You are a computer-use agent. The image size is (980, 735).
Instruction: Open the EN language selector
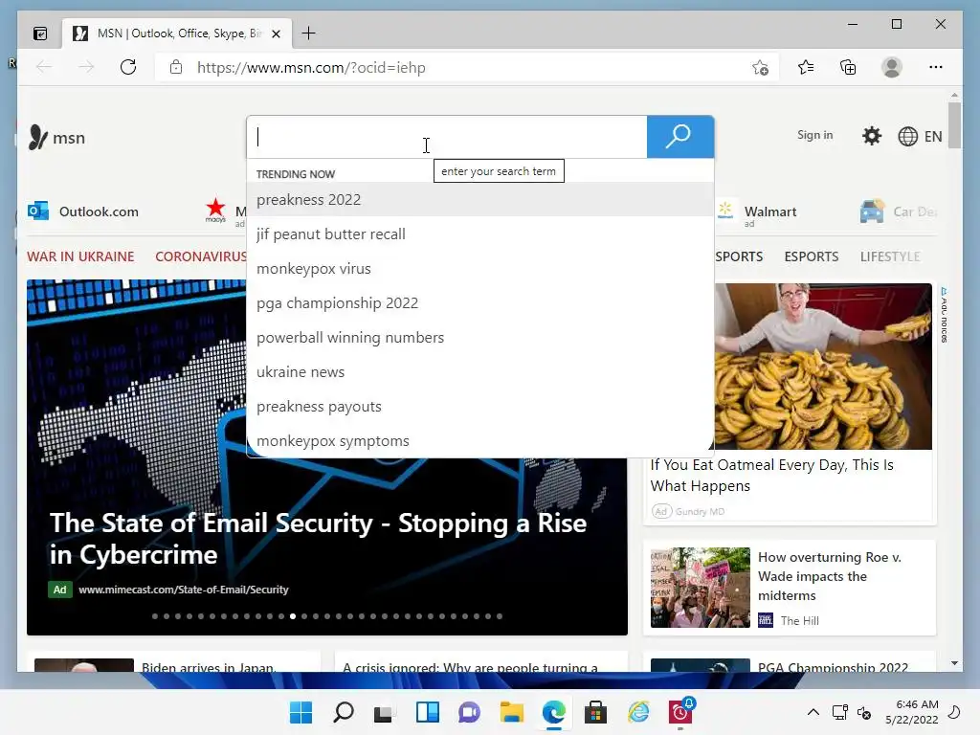pos(920,136)
